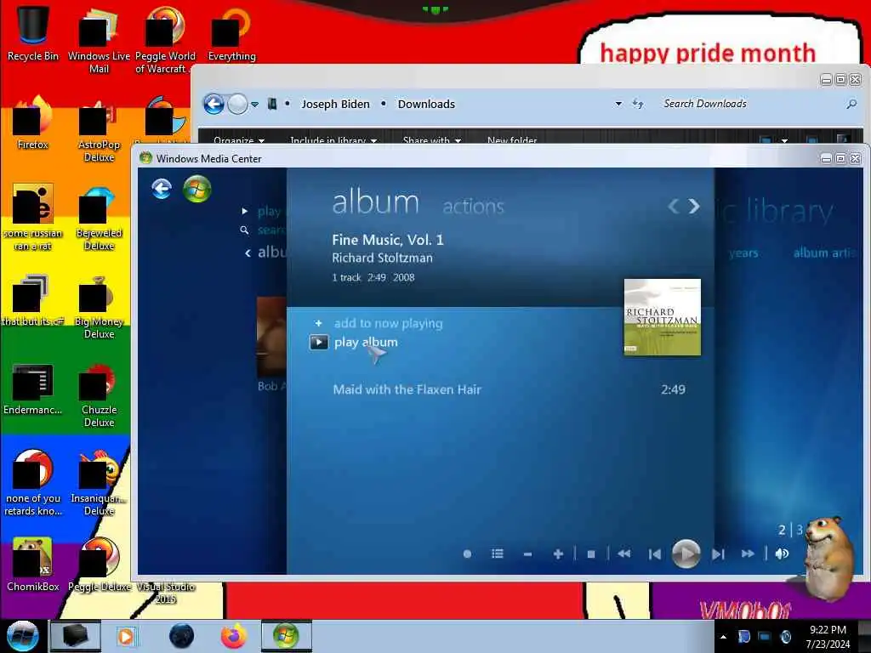871x653 pixels.
Task: Mute audio with the speaker icon
Action: point(782,554)
